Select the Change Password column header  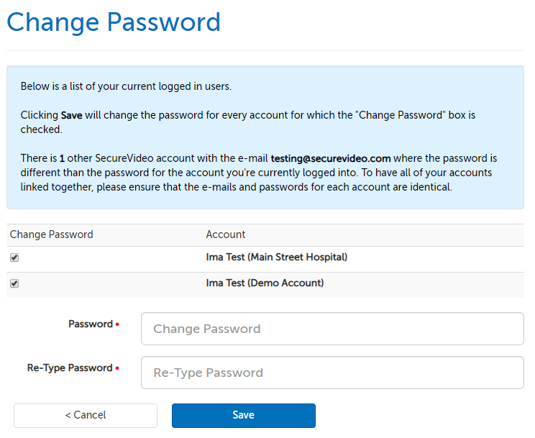pos(52,234)
